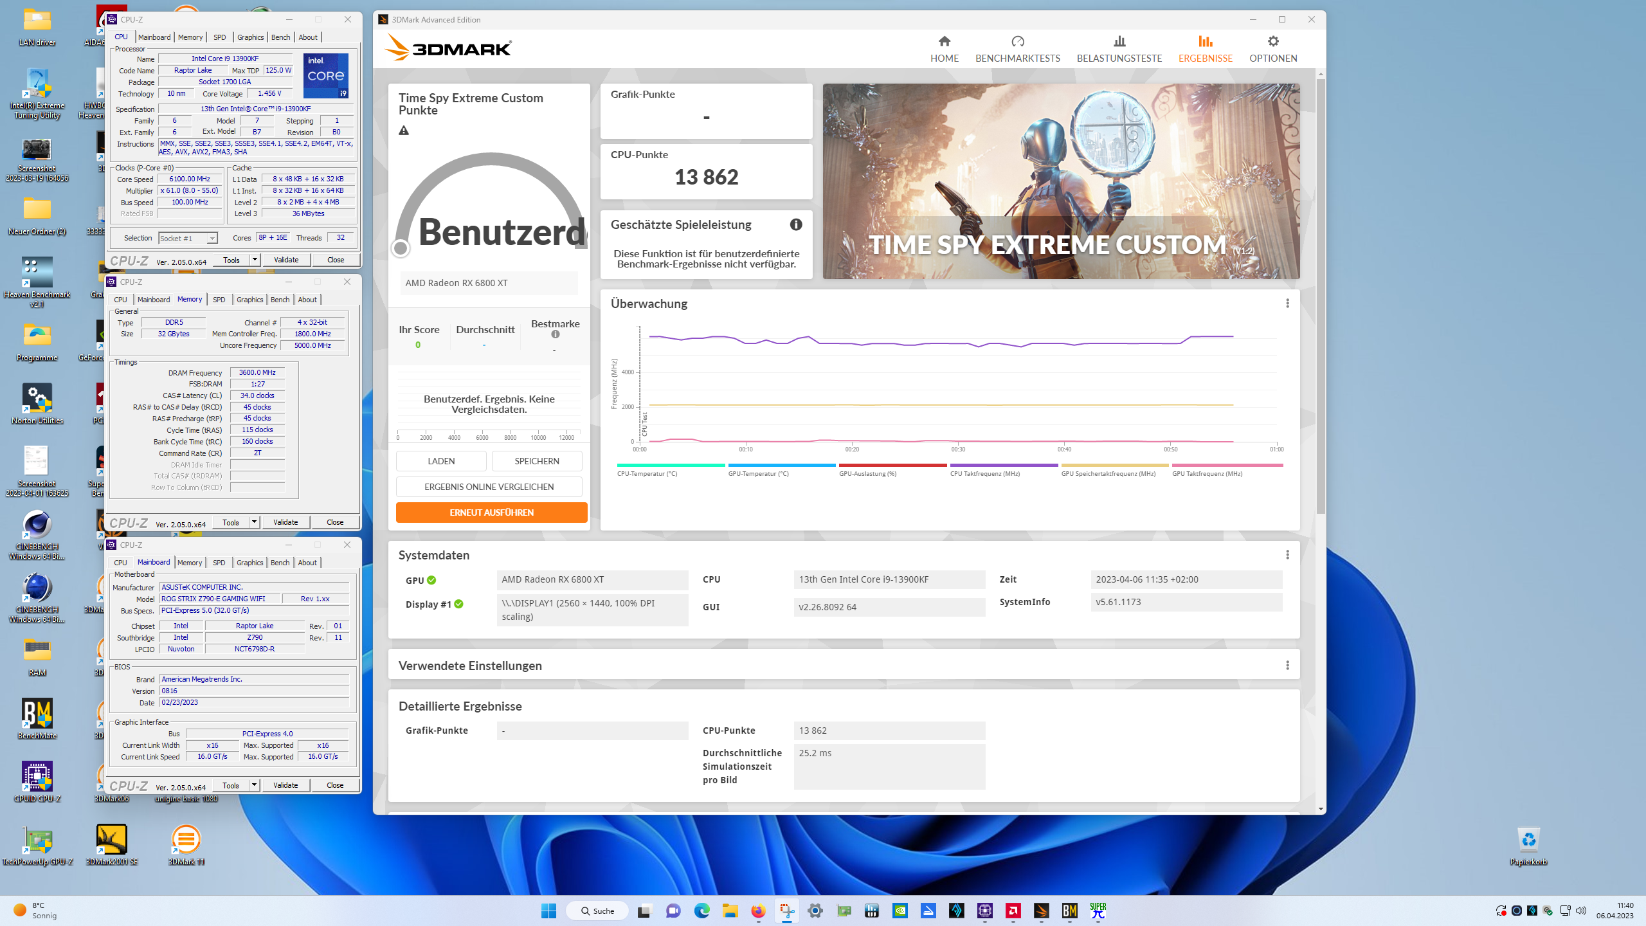Open the CPUID CPU-Z desktop shortcut

click(37, 783)
